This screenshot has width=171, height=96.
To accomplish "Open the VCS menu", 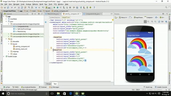I will click(55, 4).
